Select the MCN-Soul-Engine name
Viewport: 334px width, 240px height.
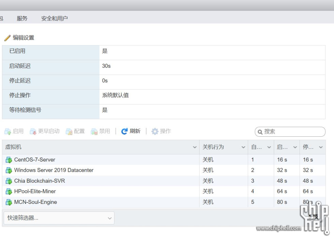pyautogui.click(x=35, y=202)
